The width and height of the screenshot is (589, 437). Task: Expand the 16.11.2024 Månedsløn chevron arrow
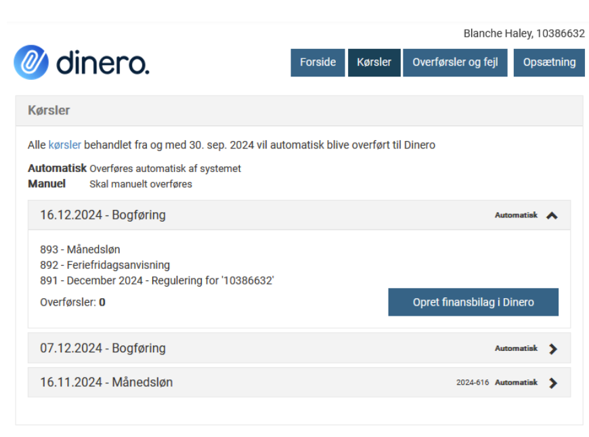point(552,383)
